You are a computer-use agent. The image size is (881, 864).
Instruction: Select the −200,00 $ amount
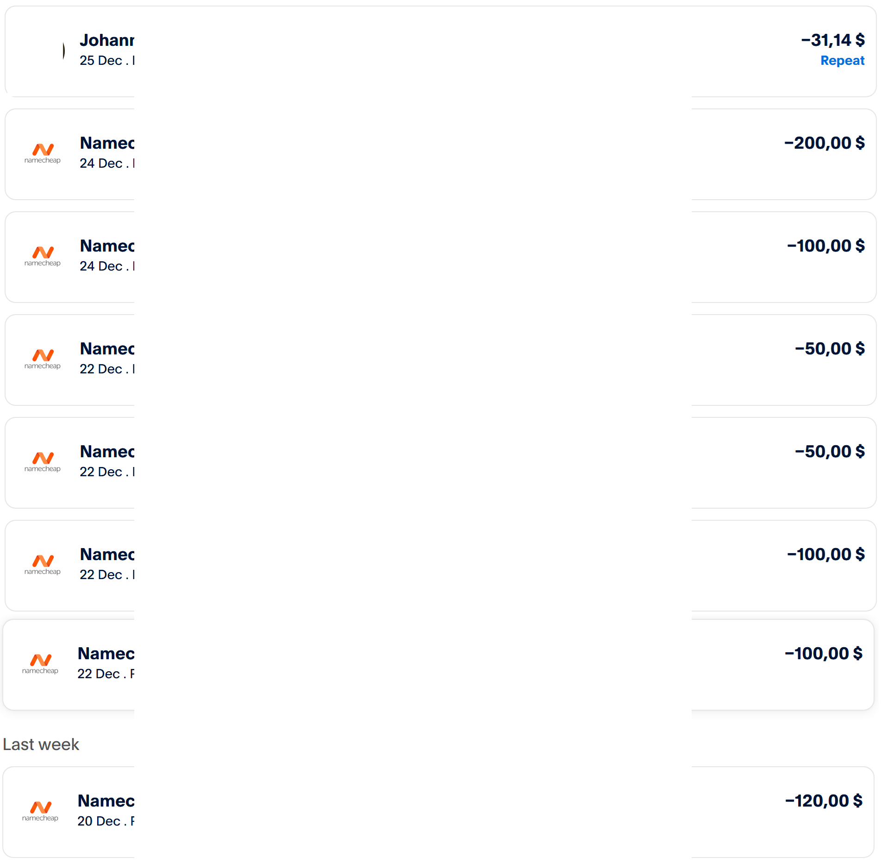824,143
